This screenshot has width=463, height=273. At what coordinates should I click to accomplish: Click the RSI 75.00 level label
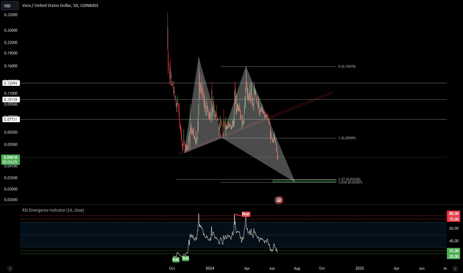click(454, 219)
